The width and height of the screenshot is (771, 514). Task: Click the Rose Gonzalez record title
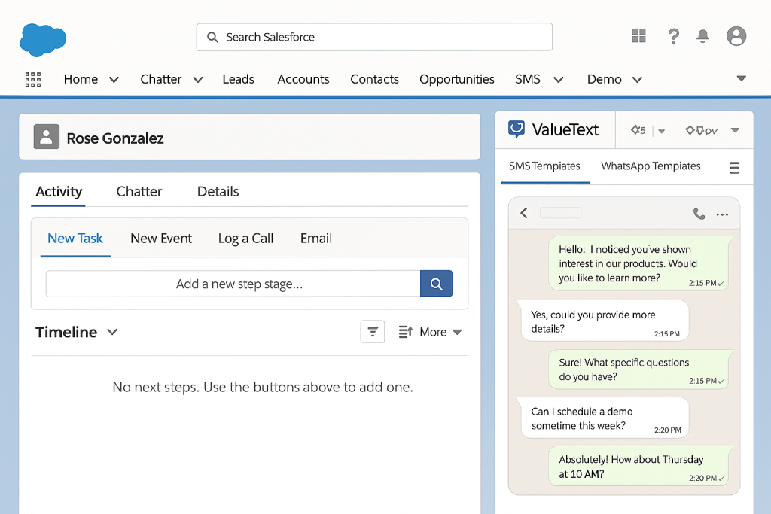115,138
